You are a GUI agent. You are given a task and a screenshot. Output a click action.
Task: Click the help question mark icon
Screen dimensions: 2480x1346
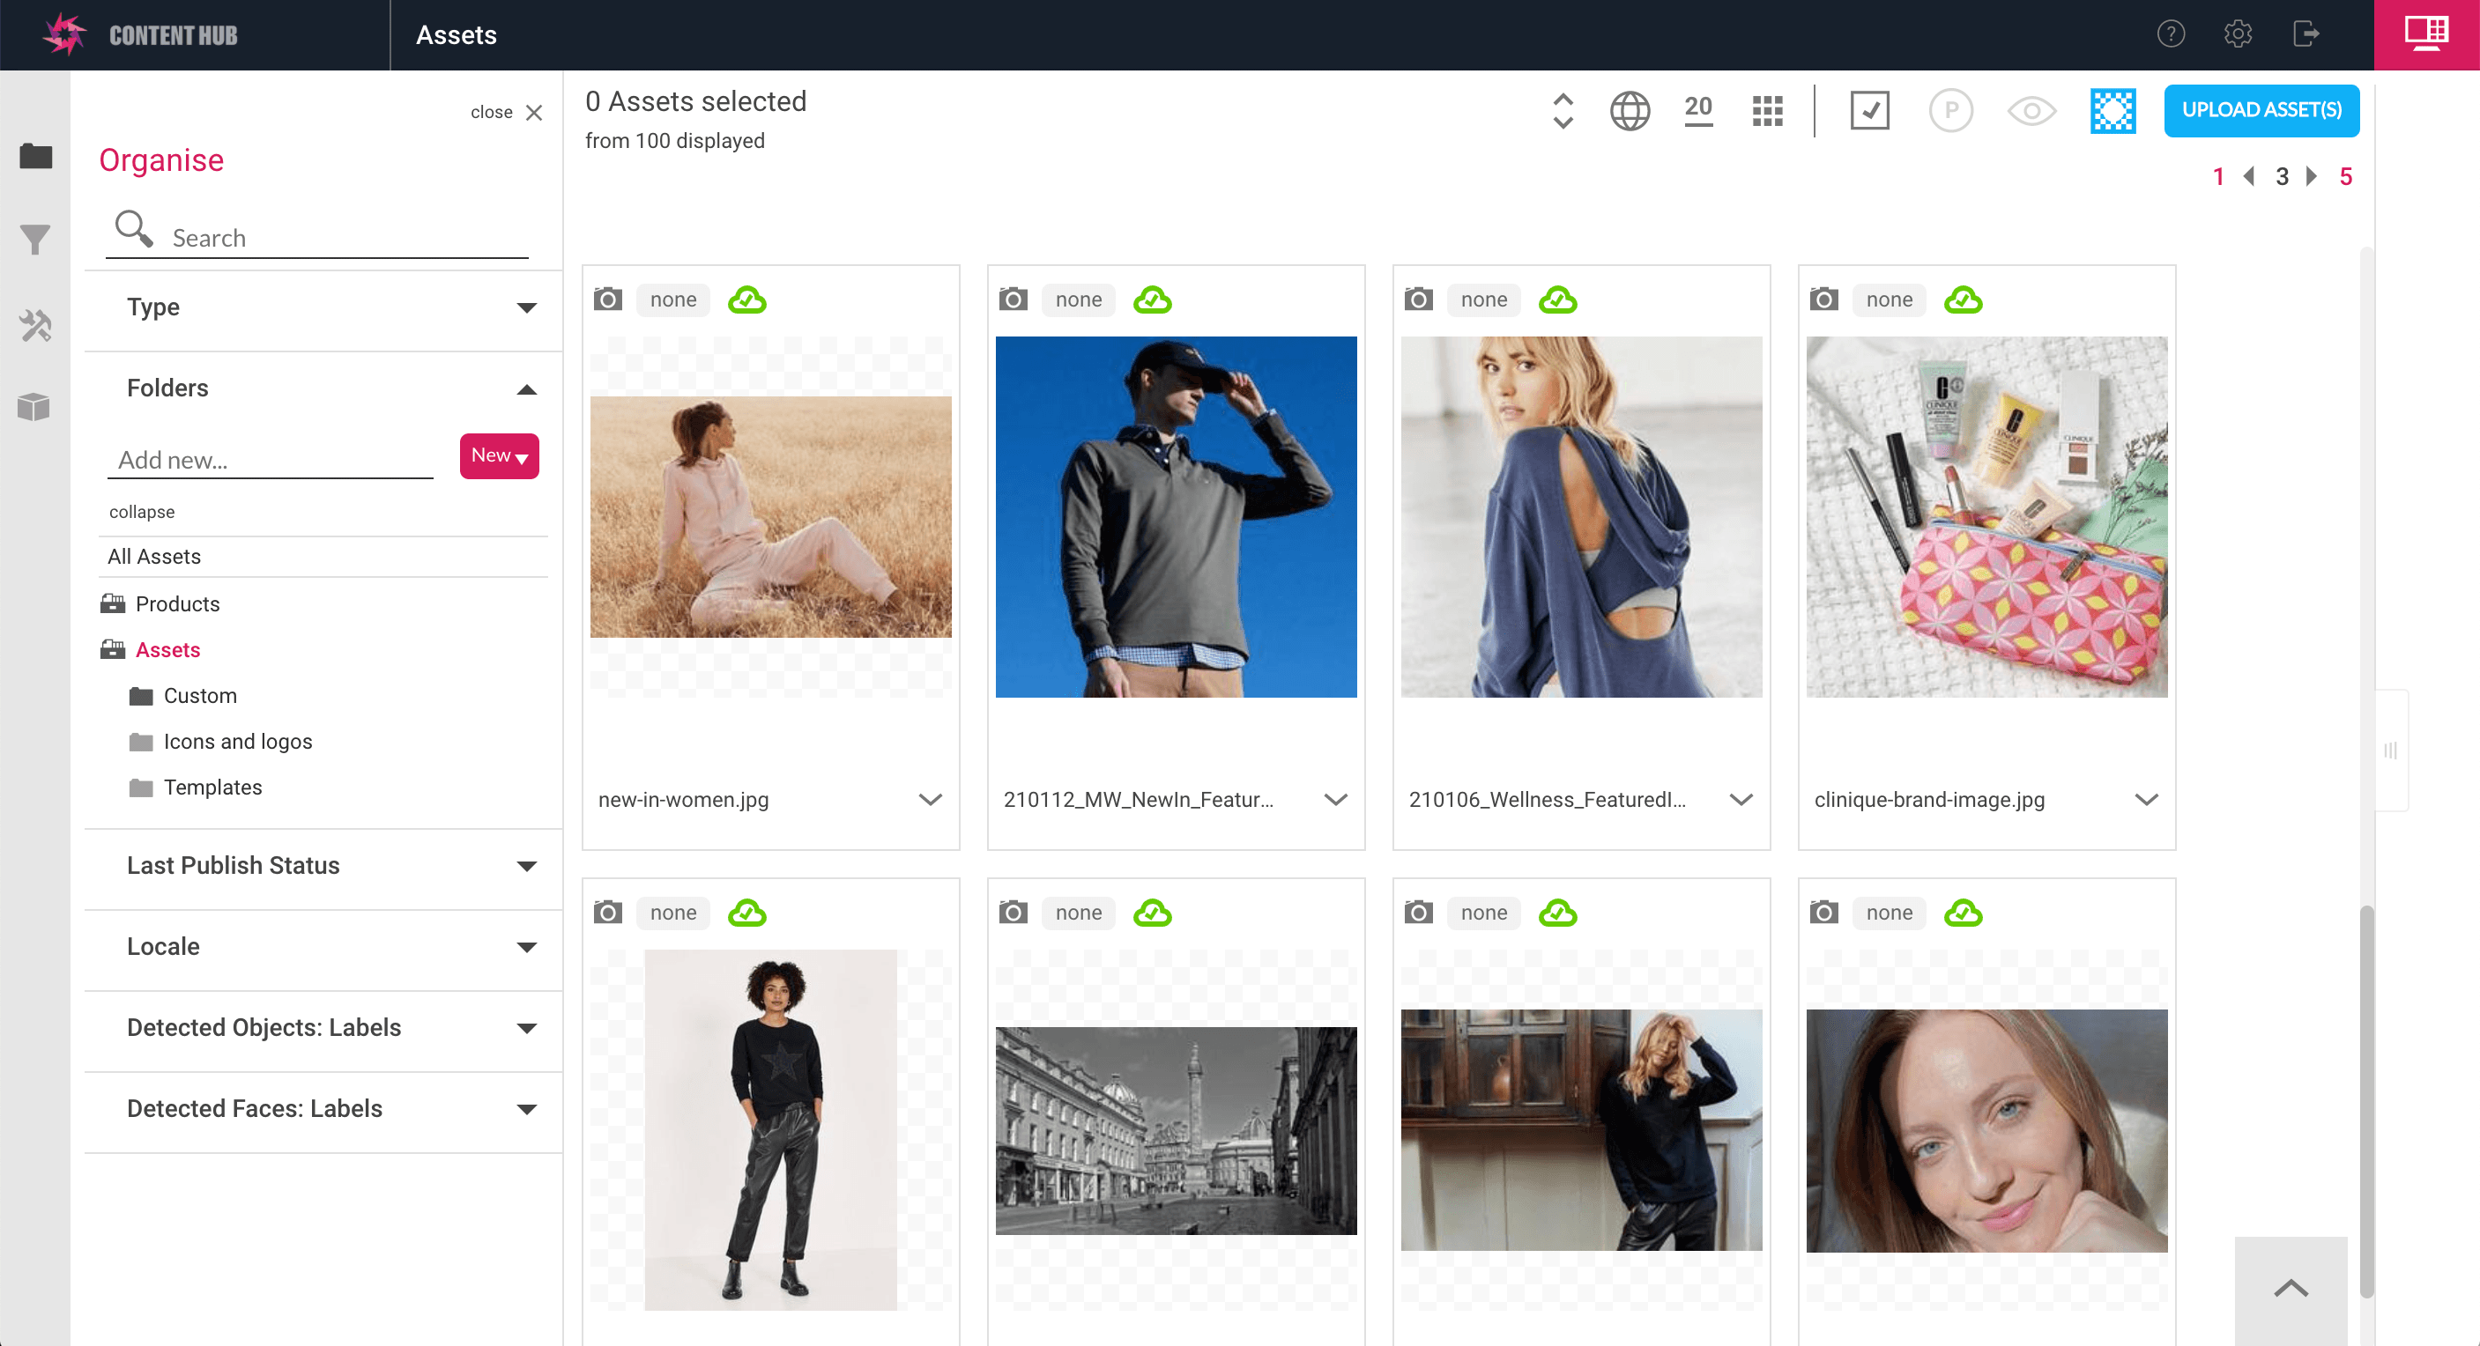click(2170, 34)
